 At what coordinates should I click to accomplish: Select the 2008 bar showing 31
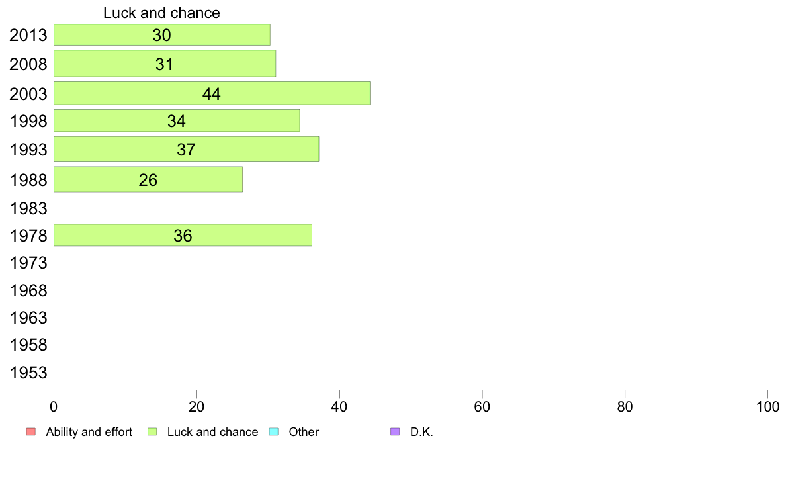[165, 64]
